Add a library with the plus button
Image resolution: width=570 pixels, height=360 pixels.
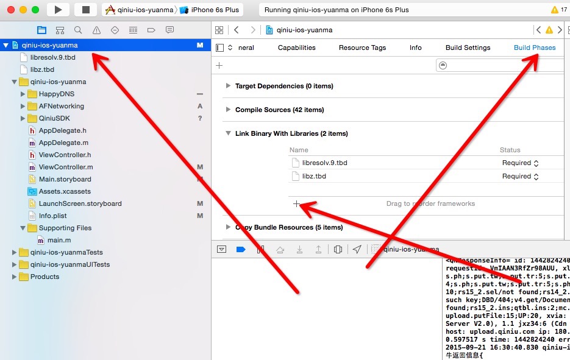click(296, 204)
